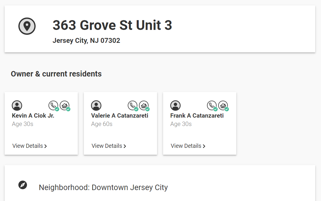Image resolution: width=321 pixels, height=201 pixels.
Task: Click Frank A Catanzareti's verified house icon
Action: point(223,106)
